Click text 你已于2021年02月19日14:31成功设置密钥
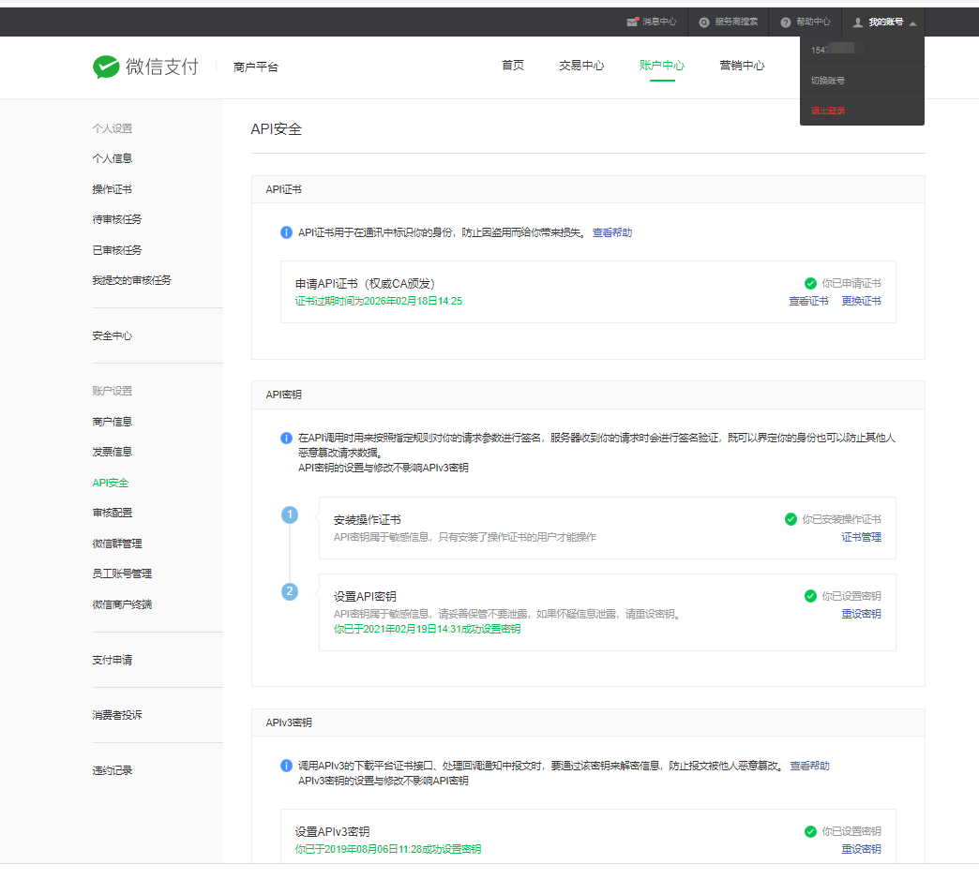The width and height of the screenshot is (979, 879). click(427, 629)
